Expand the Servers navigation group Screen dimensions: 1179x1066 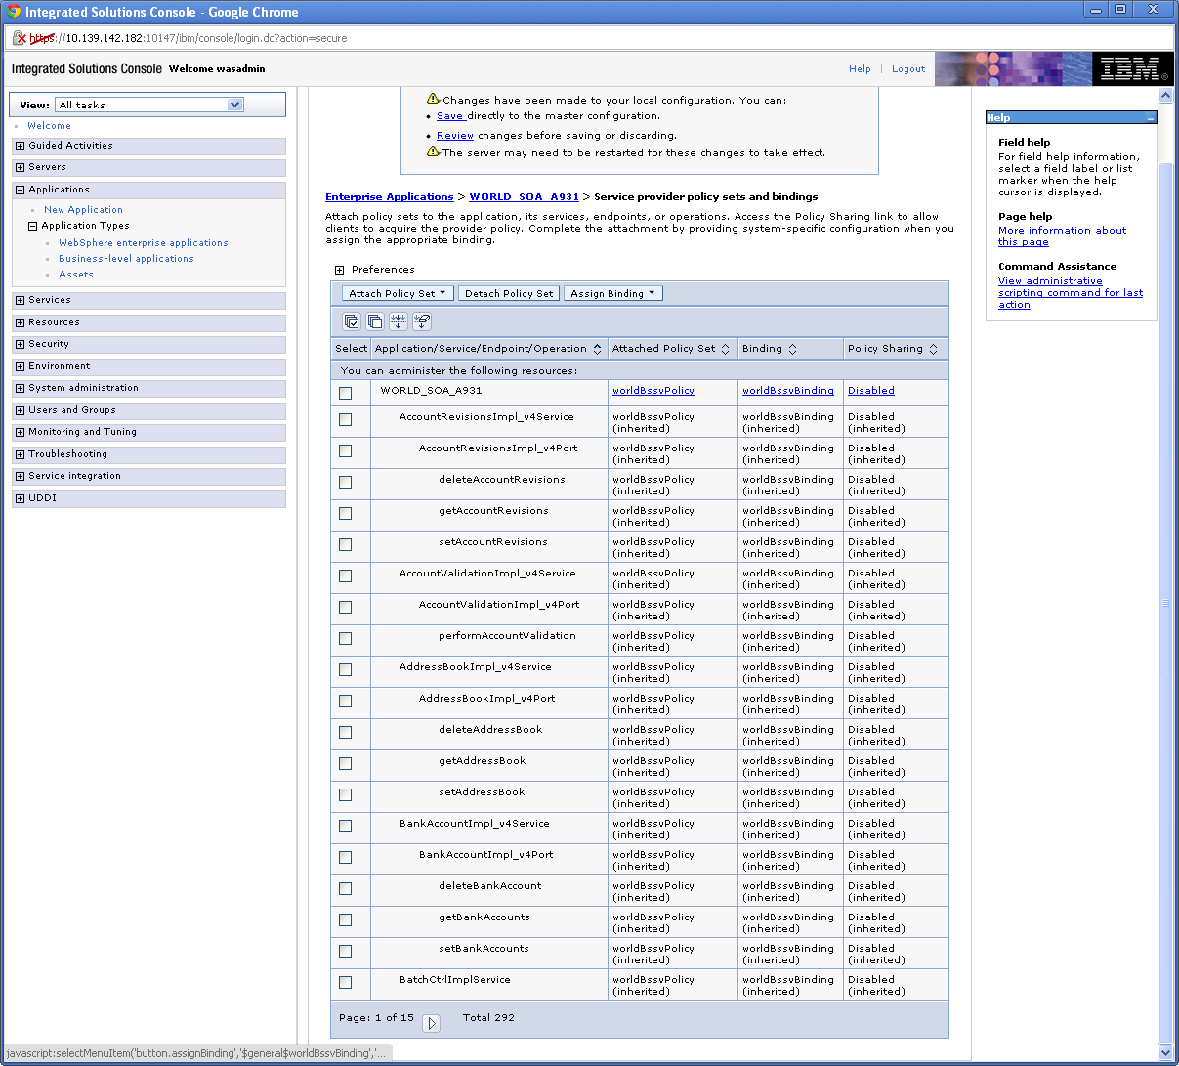click(20, 167)
